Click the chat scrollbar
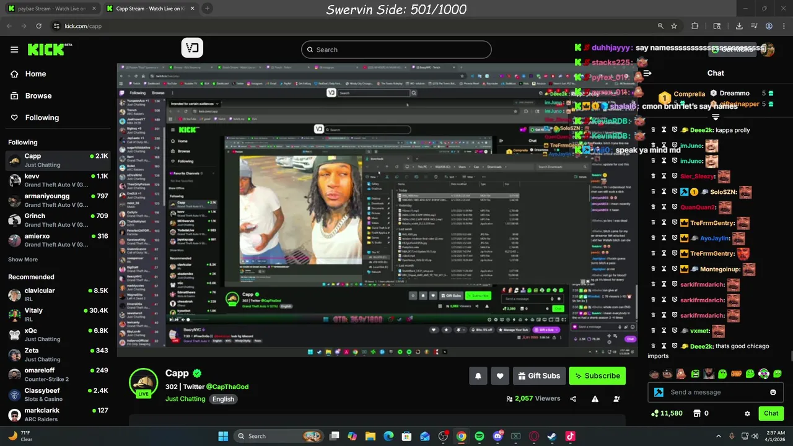This screenshot has width=793, height=446. [x=791, y=356]
